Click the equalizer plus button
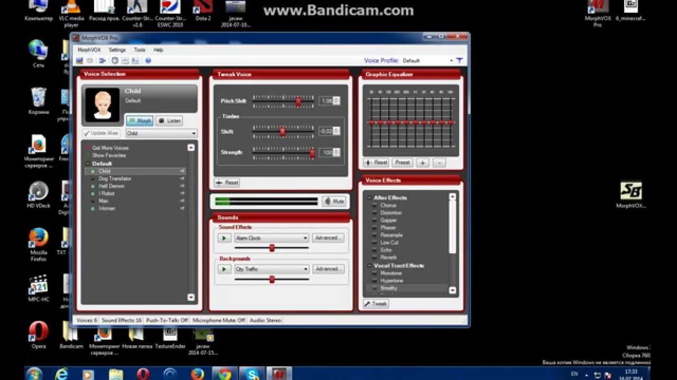This screenshot has width=677, height=380. (x=422, y=163)
